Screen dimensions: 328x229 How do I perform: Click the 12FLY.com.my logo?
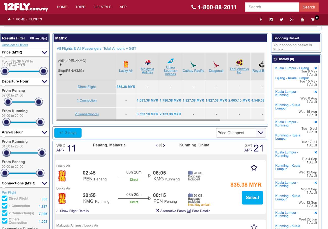pyautogui.click(x=26, y=7)
